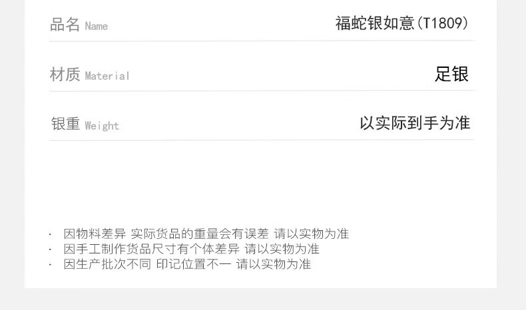Click the 材质 Material label
Image resolution: width=526 pixels, height=310 pixels.
click(90, 75)
